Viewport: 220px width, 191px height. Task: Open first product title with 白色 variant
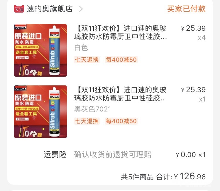(x=120, y=32)
